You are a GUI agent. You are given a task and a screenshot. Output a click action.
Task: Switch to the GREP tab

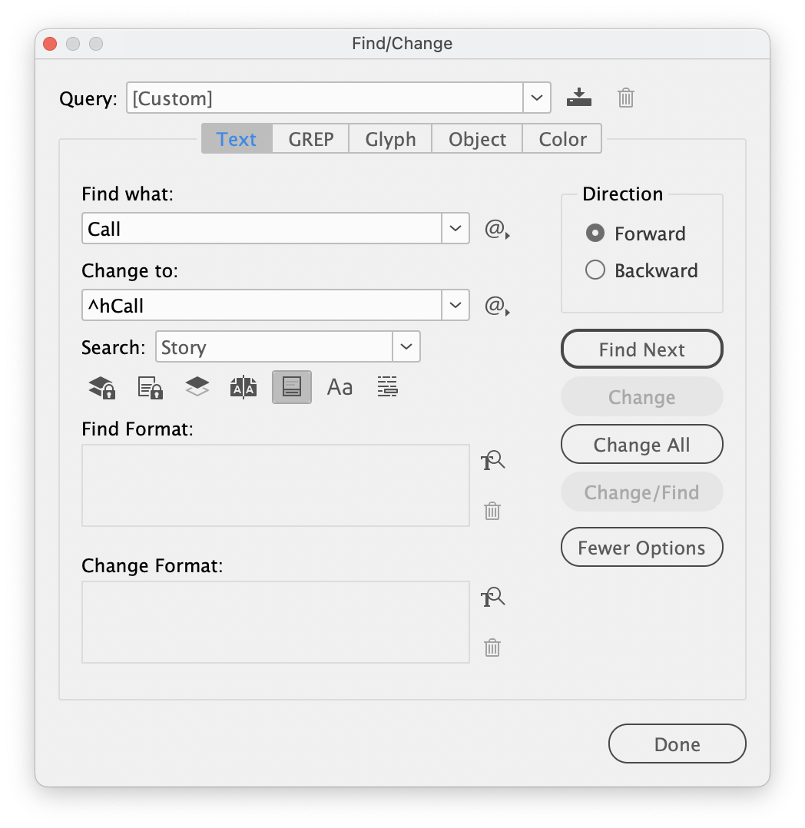coord(310,139)
